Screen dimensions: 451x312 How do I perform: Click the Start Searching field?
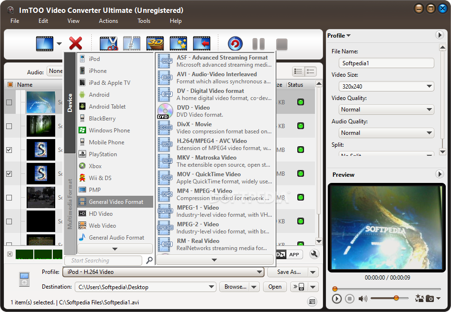tap(103, 261)
